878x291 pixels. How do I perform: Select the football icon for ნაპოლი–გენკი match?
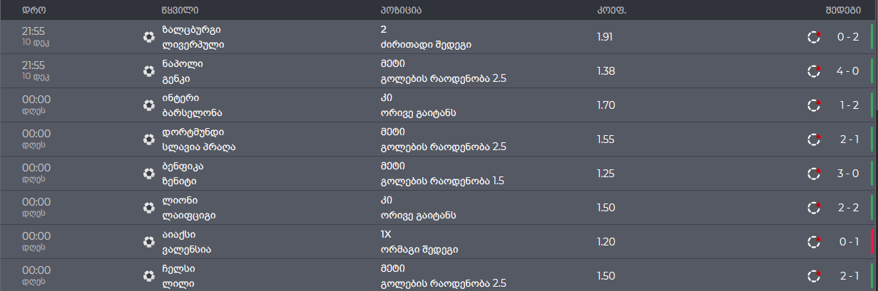pos(148,71)
